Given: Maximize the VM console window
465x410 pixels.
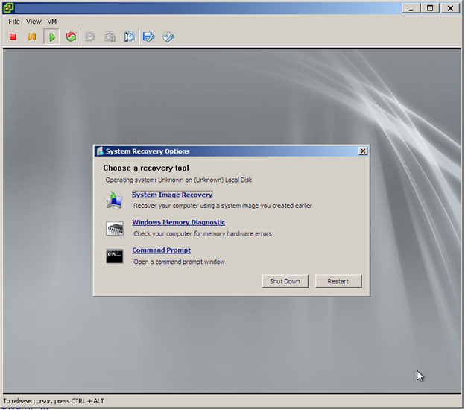Looking at the screenshot, I should (x=430, y=8).
